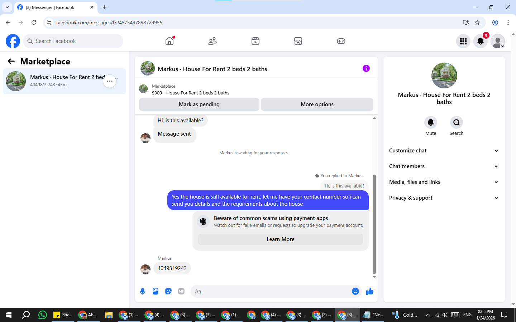The width and height of the screenshot is (516, 322).
Task: Send a thumbs-up like
Action: pyautogui.click(x=370, y=291)
